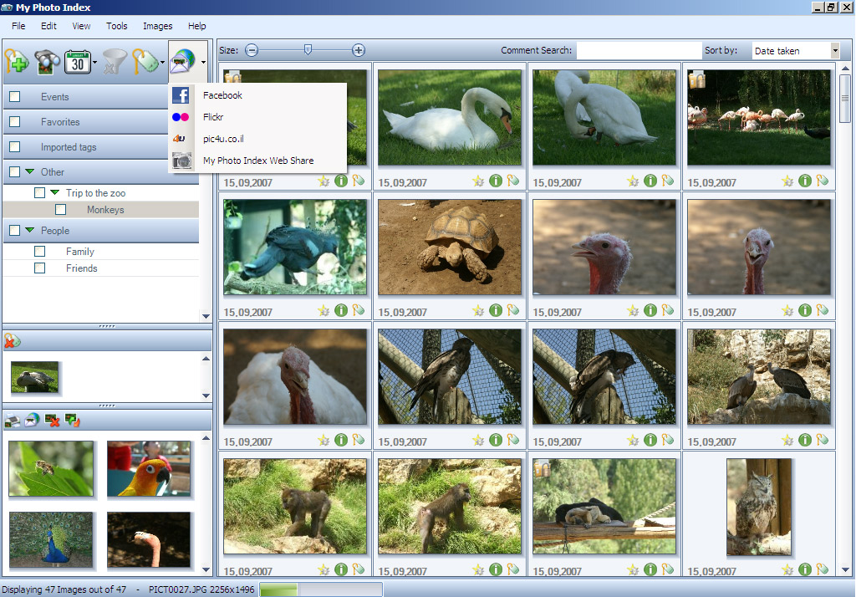Click the stack icon on flamingos photo
The height and width of the screenshot is (597, 856).
pyautogui.click(x=697, y=79)
